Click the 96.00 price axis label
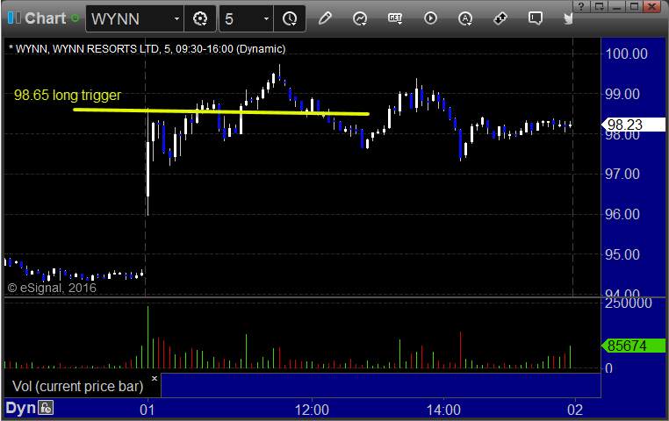Screen dimensions: 669x421 point(622,214)
